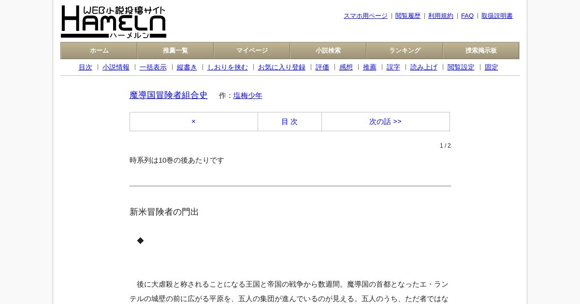Click 推薦 in the sub-navigation links
The width and height of the screenshot is (580, 304).
[x=370, y=68]
